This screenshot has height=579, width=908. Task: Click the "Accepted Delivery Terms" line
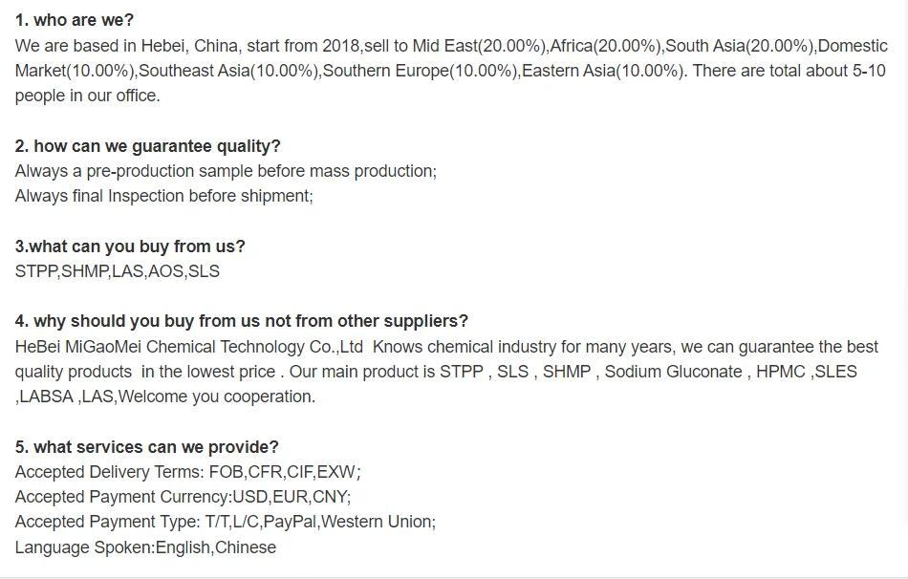[187, 472]
